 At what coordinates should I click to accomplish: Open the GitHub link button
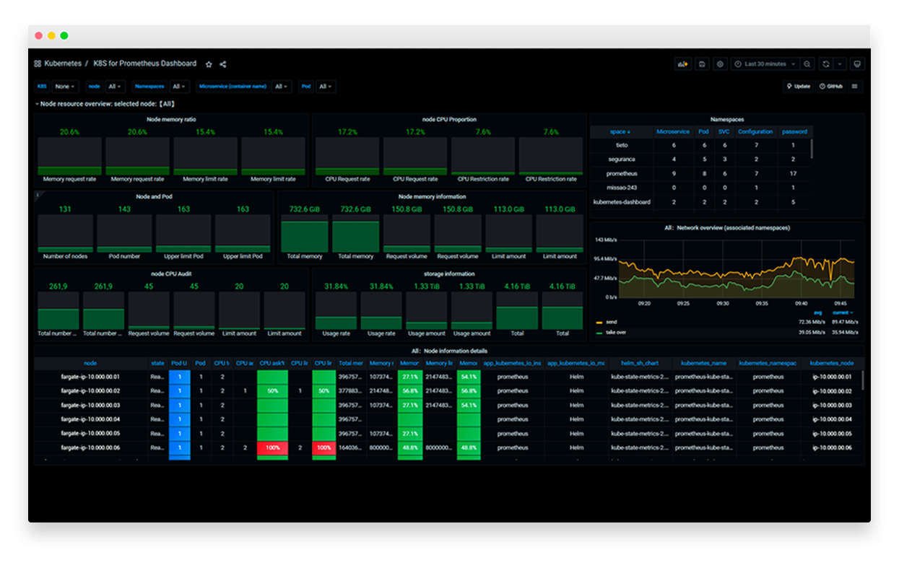(830, 86)
